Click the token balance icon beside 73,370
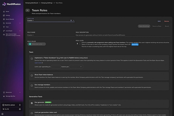 [x=3, y=109]
